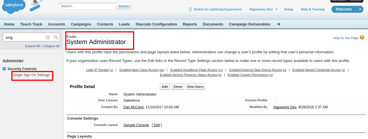Screen dimensions: 368x139
Task: Click the plus icon for all tabs
Action: point(279,24)
